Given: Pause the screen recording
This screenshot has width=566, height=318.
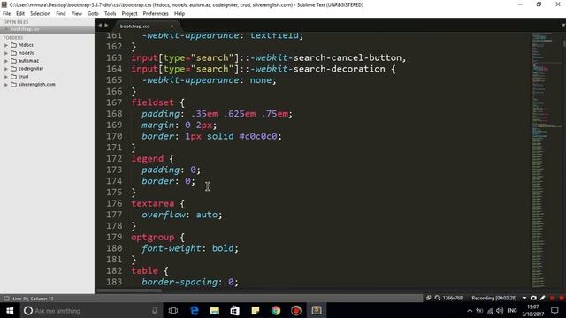Looking at the screenshot, I should (x=552, y=299).
